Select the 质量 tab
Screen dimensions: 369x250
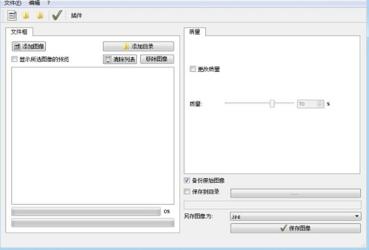pyautogui.click(x=195, y=32)
